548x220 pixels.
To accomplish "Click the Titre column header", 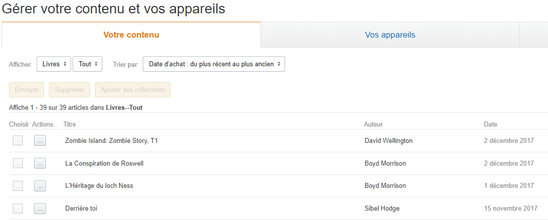I will click(70, 124).
